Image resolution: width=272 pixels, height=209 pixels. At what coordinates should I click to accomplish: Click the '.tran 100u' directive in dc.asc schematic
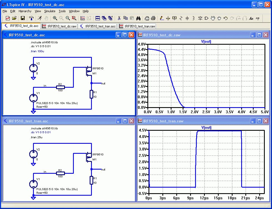tap(37, 51)
